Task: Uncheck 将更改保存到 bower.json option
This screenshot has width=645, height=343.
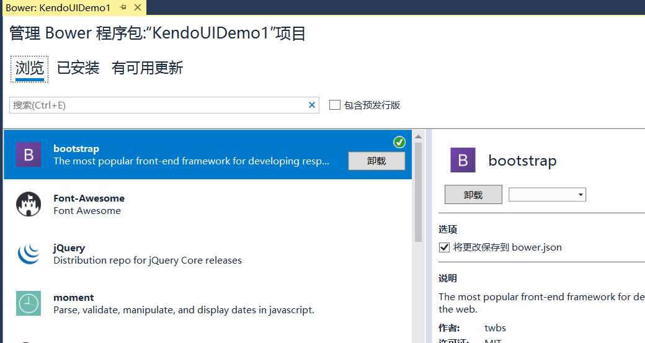Action: pyautogui.click(x=444, y=247)
